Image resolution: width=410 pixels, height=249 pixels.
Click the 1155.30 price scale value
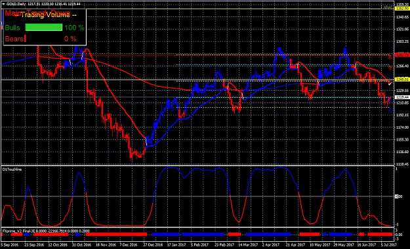tap(402, 139)
